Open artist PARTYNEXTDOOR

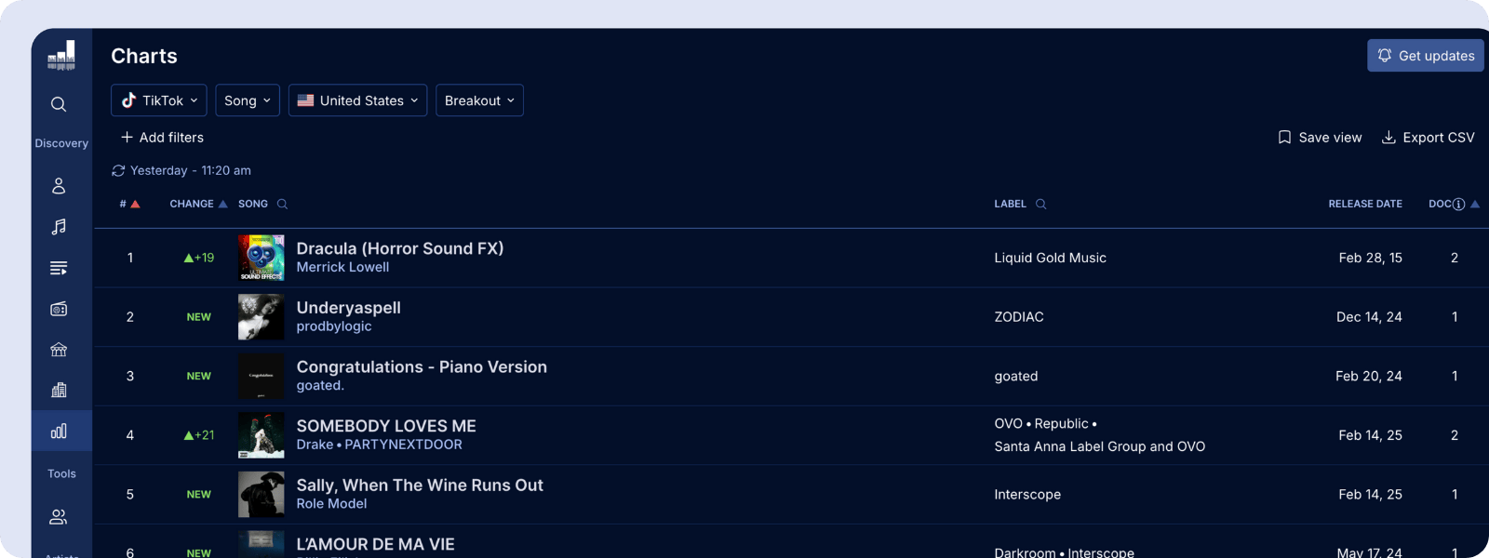pos(403,445)
